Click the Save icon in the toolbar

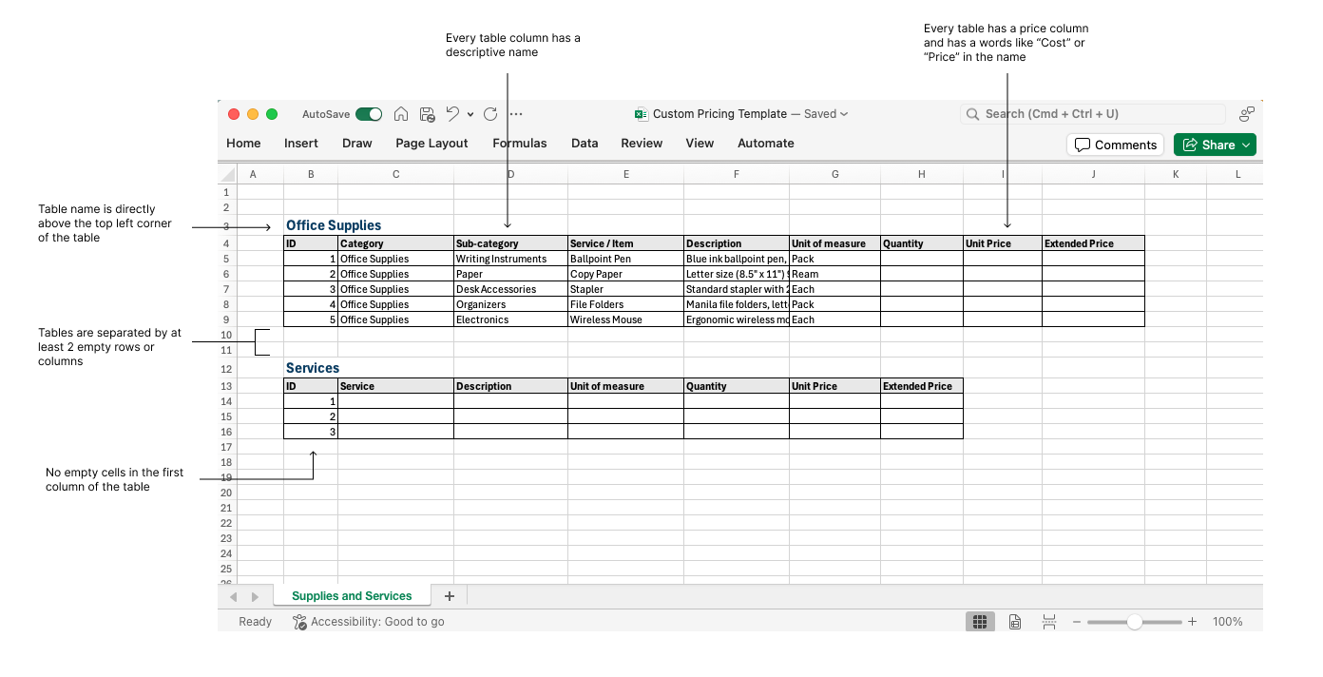426,113
